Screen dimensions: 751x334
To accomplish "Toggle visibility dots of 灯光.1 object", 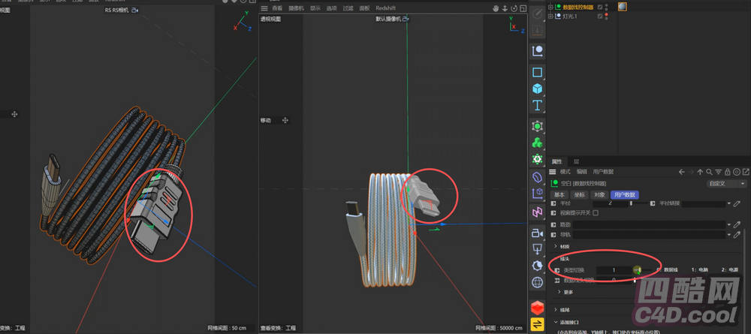I will point(605,16).
